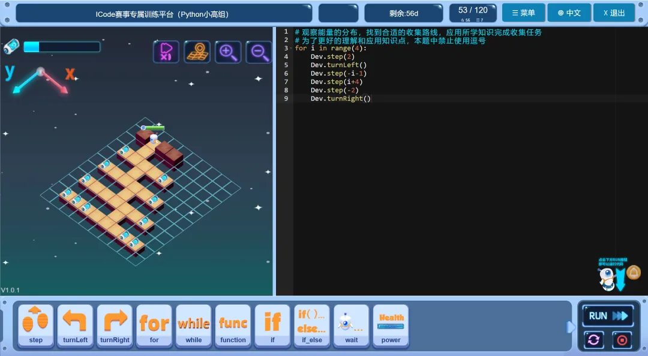The width and height of the screenshot is (648, 356).
Task: Click the Dev.turnLeft() code line
Action: click(338, 65)
